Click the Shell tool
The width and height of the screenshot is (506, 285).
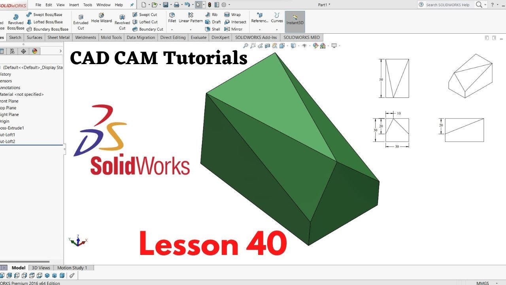pos(212,29)
